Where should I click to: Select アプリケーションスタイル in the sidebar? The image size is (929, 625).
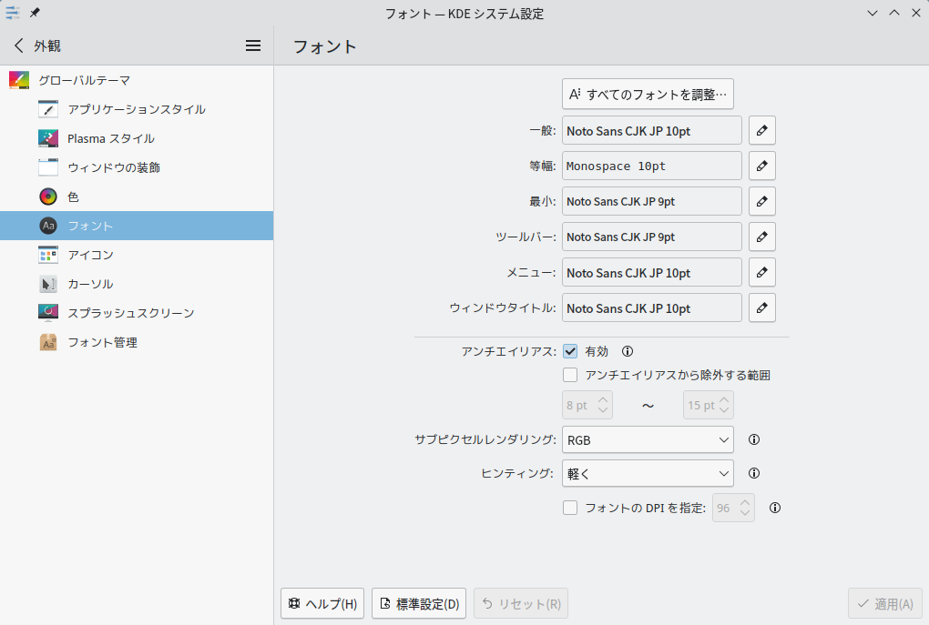pyautogui.click(x=137, y=109)
